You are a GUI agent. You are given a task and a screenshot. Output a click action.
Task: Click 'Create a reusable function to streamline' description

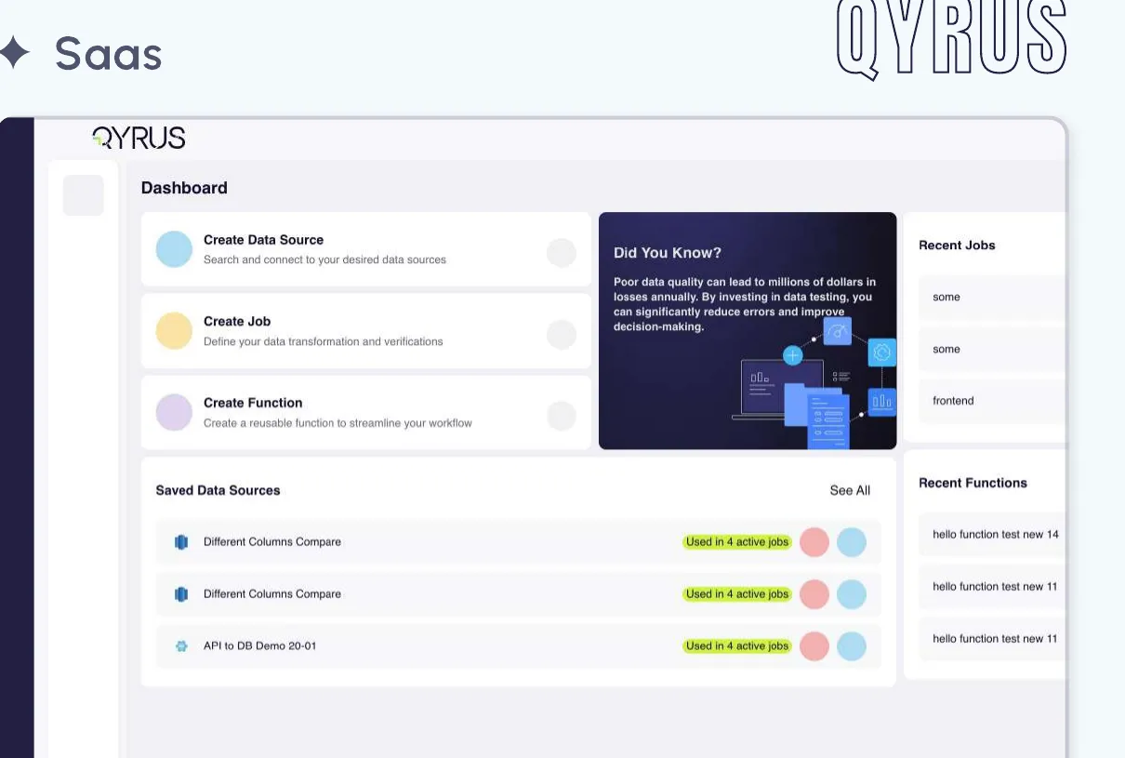(x=337, y=423)
